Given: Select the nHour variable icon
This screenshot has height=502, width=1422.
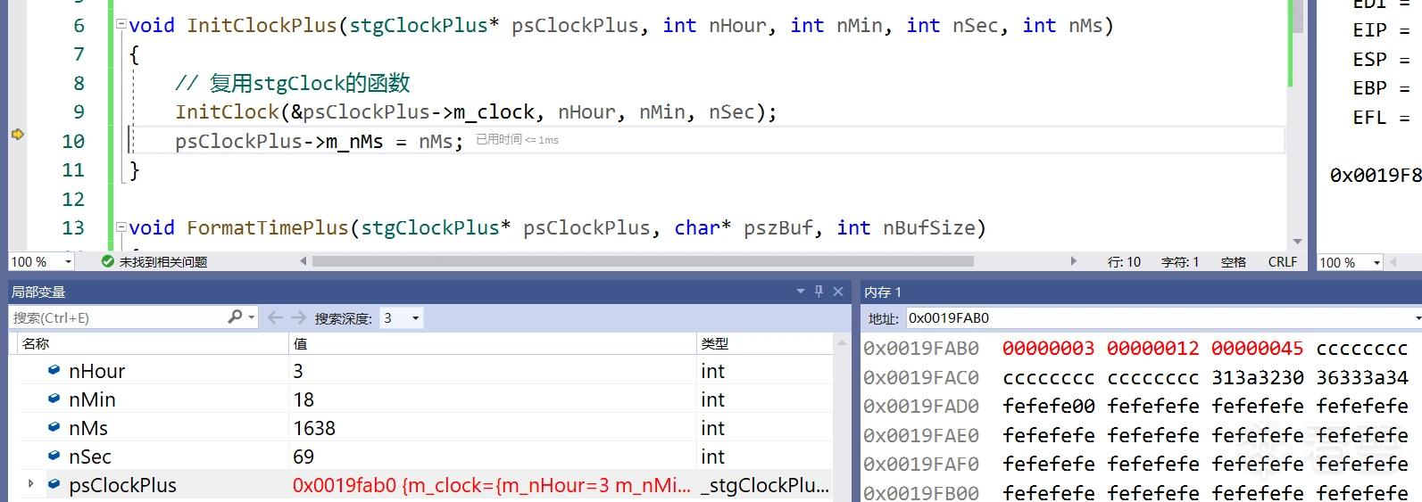Looking at the screenshot, I should [54, 370].
